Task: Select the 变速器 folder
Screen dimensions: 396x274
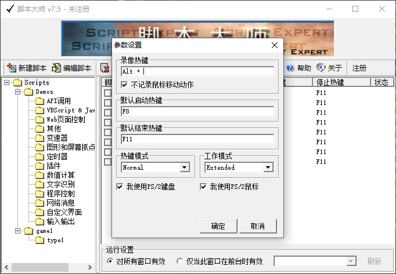Action: pos(52,138)
